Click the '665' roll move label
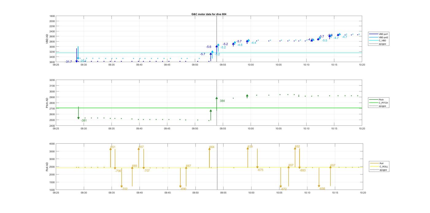The height and width of the screenshot is (213, 430). coord(135,166)
